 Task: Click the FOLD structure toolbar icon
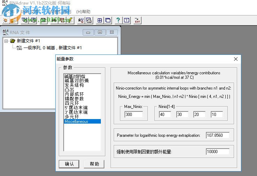[x=25, y=20]
